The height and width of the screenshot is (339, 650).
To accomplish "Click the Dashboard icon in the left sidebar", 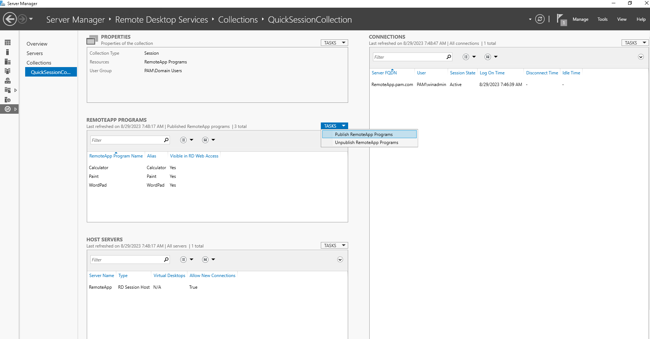I will (x=8, y=43).
